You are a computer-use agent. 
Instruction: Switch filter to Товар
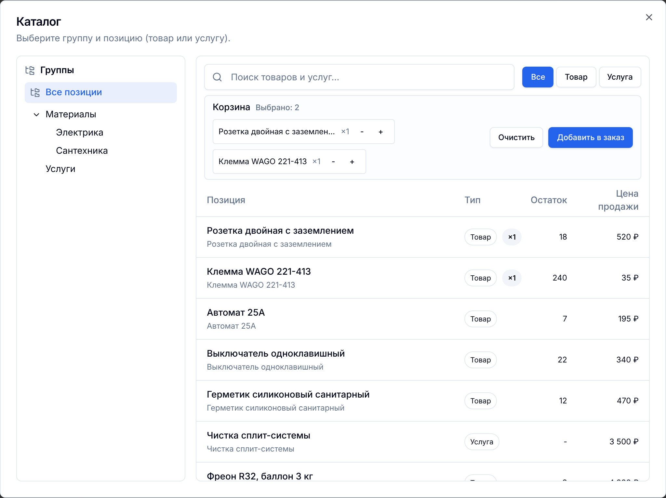coord(576,77)
